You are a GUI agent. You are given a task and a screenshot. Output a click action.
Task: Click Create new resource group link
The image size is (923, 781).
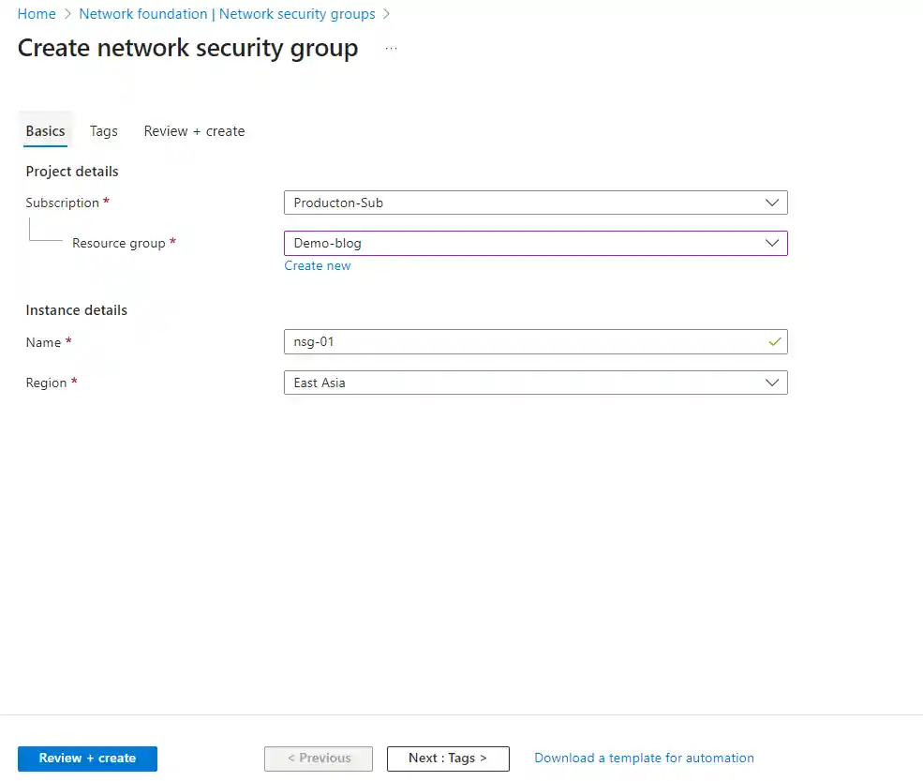point(318,266)
